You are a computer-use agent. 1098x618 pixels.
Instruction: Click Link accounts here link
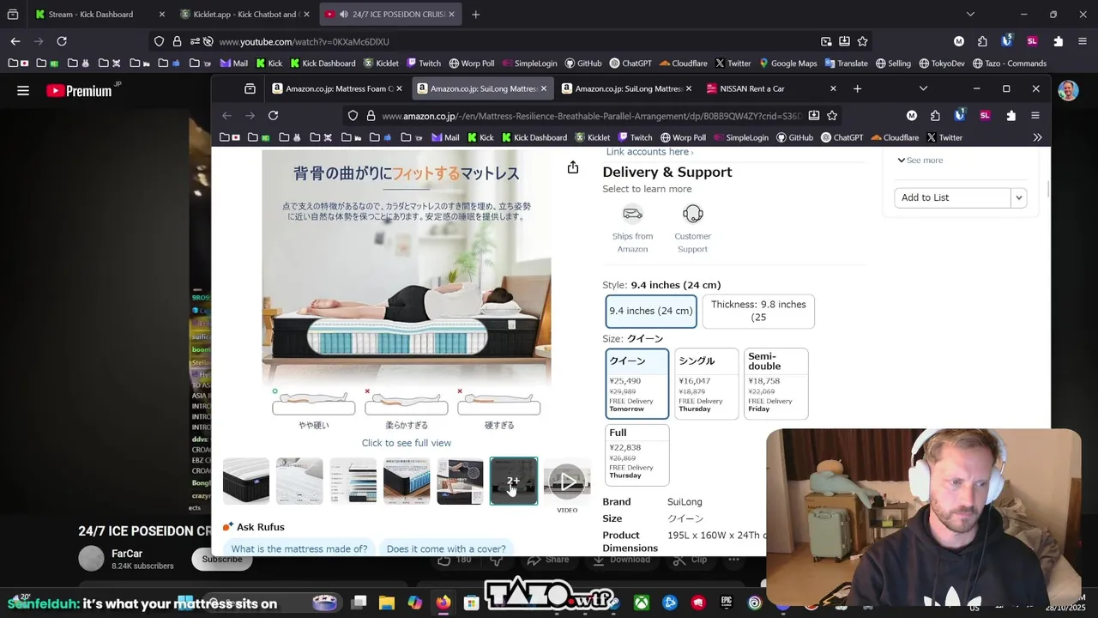pyautogui.click(x=648, y=152)
